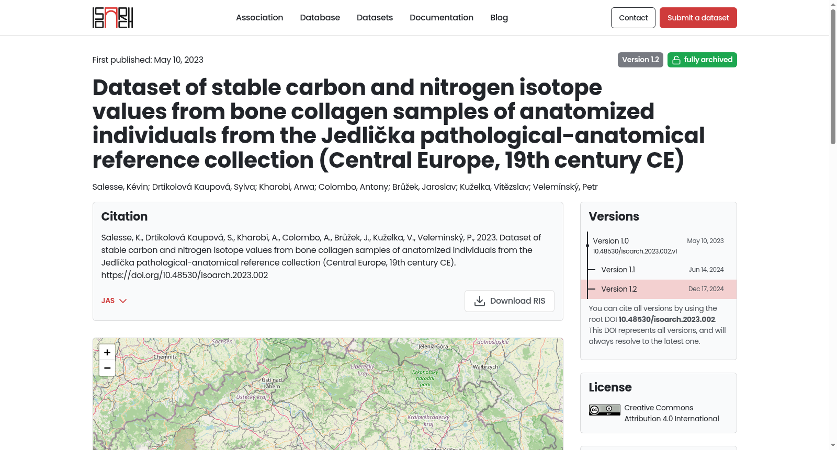Open the Association menu

259,18
